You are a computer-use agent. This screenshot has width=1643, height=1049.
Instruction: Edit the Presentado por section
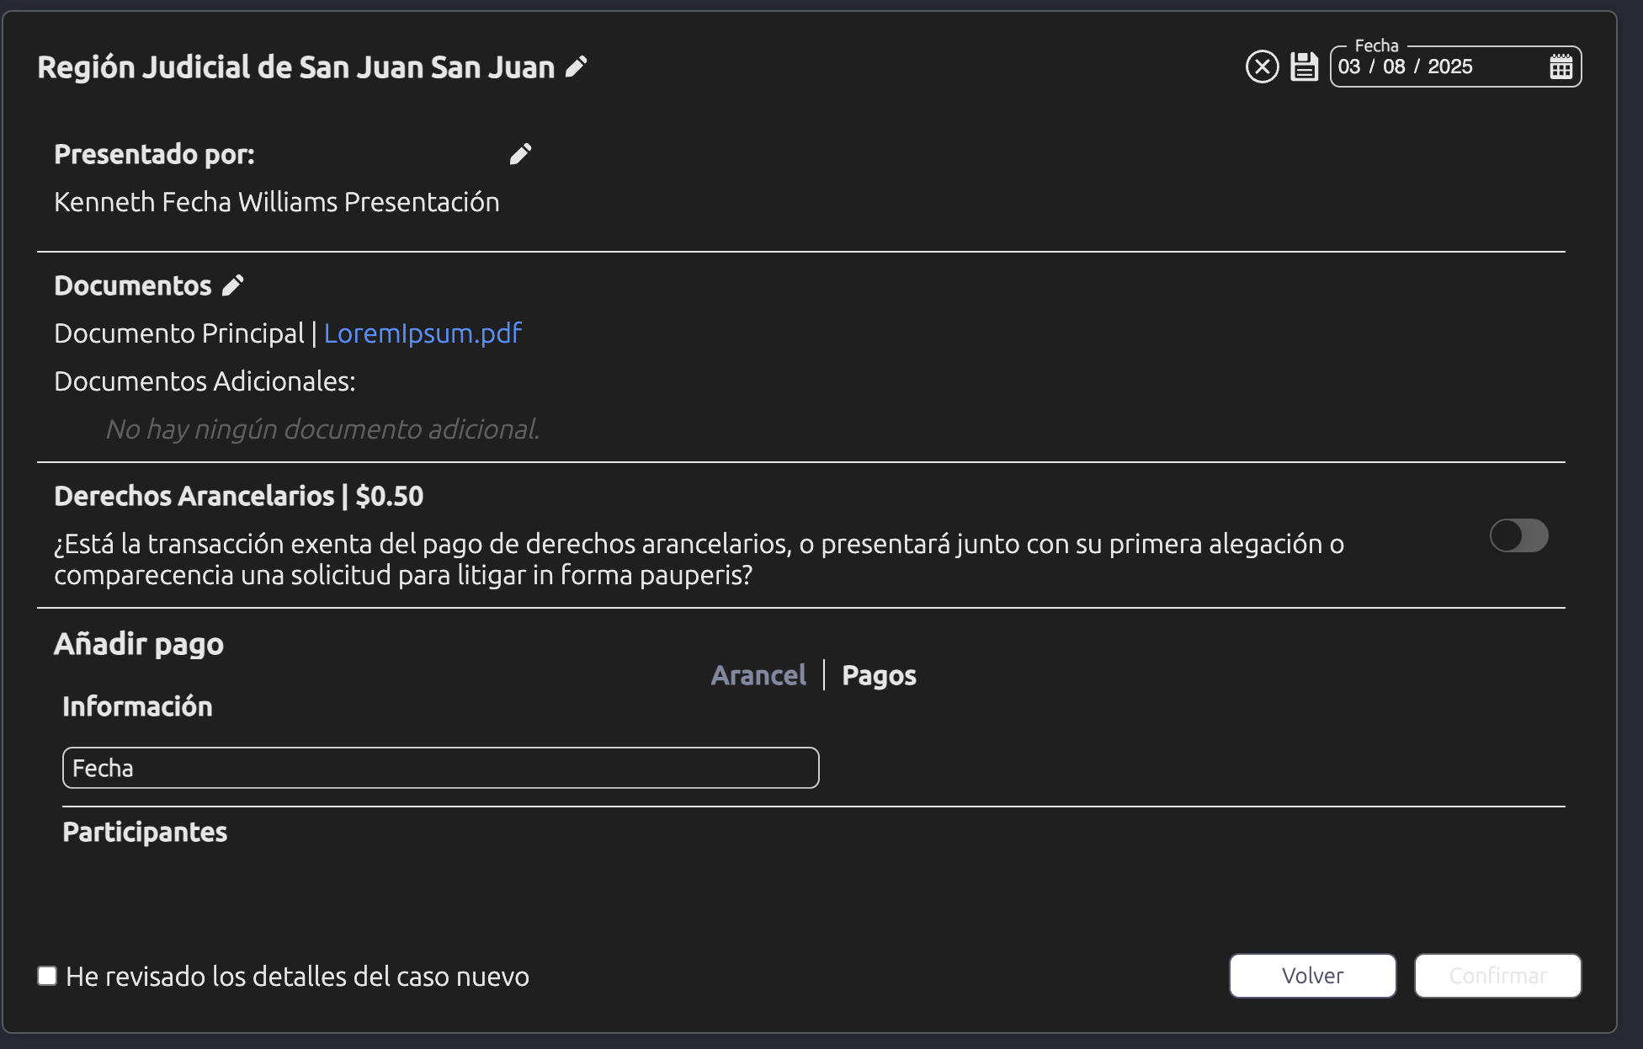tap(520, 154)
